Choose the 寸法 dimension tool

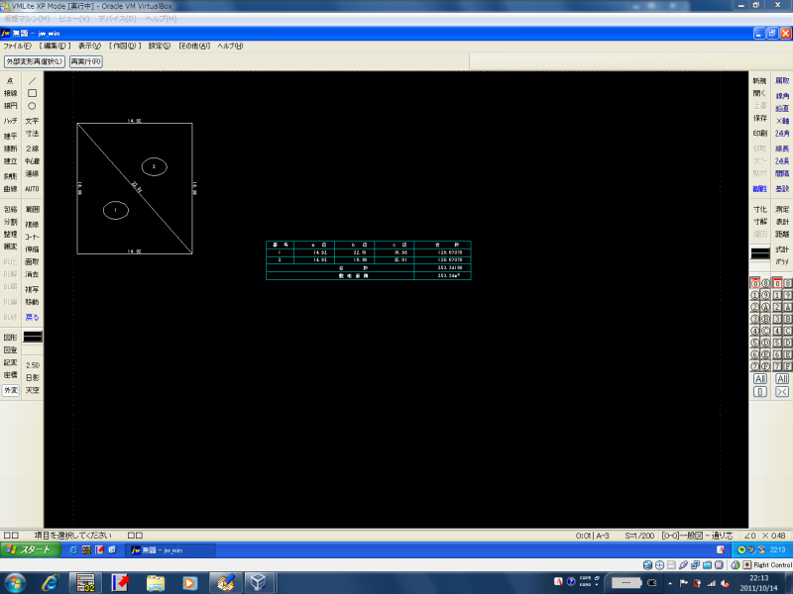pos(32,134)
